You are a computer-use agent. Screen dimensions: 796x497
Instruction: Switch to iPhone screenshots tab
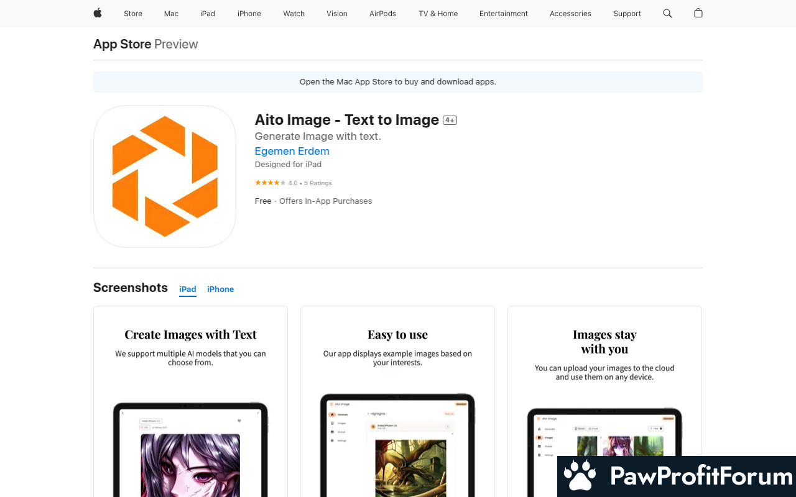[220, 289]
